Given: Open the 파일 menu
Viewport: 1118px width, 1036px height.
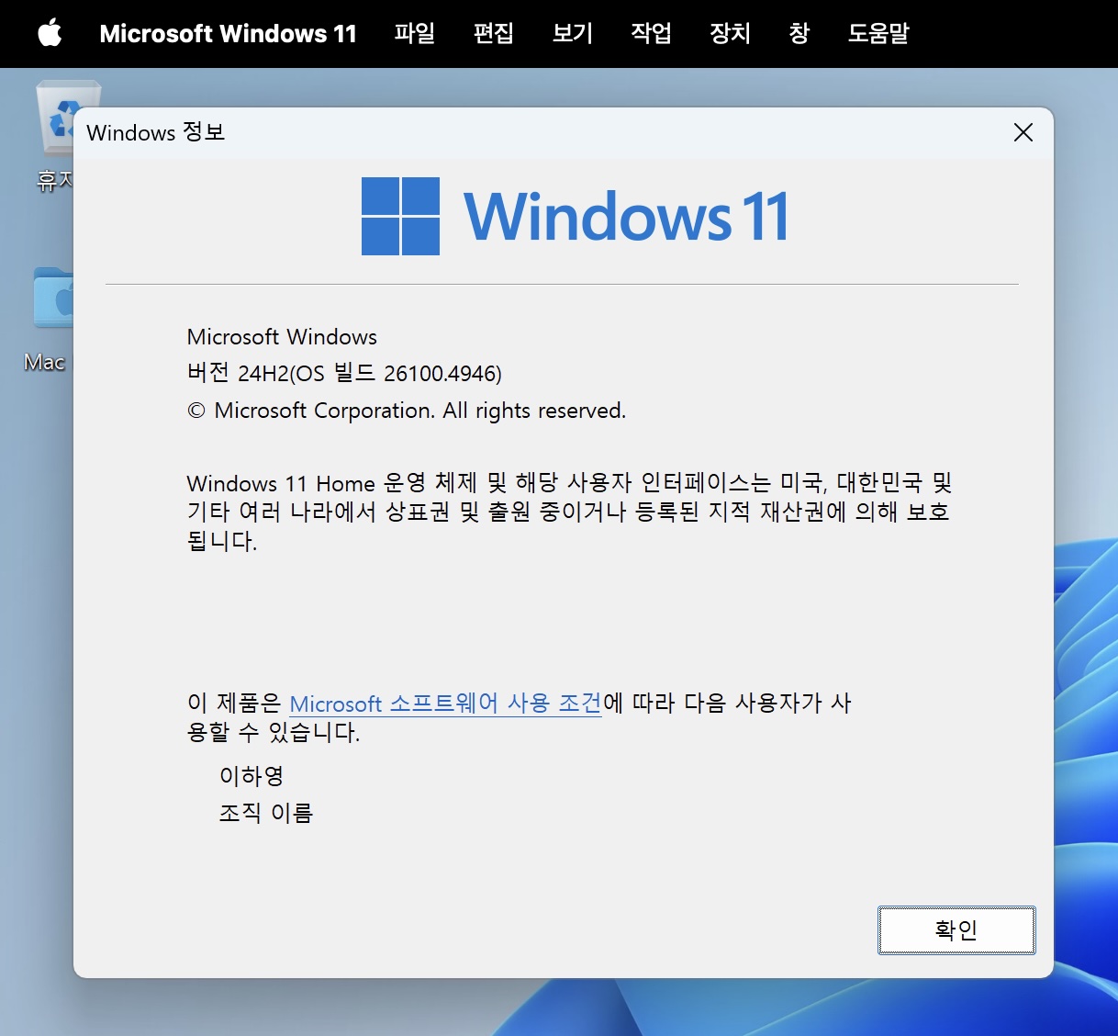Looking at the screenshot, I should [415, 34].
